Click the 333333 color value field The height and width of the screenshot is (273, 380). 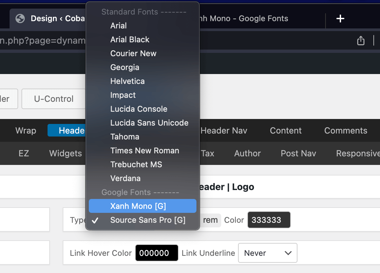269,220
